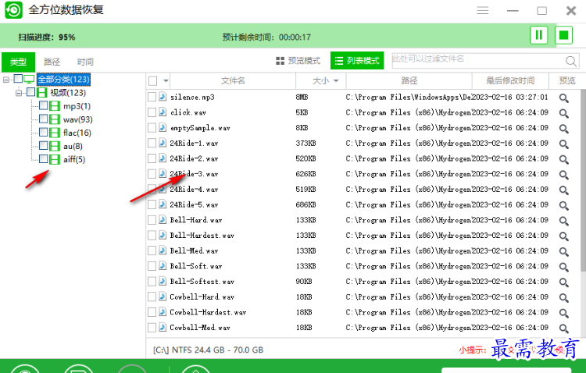Select the Bell-Softest.wav file name
Image resolution: width=586 pixels, height=373 pixels.
point(202,282)
